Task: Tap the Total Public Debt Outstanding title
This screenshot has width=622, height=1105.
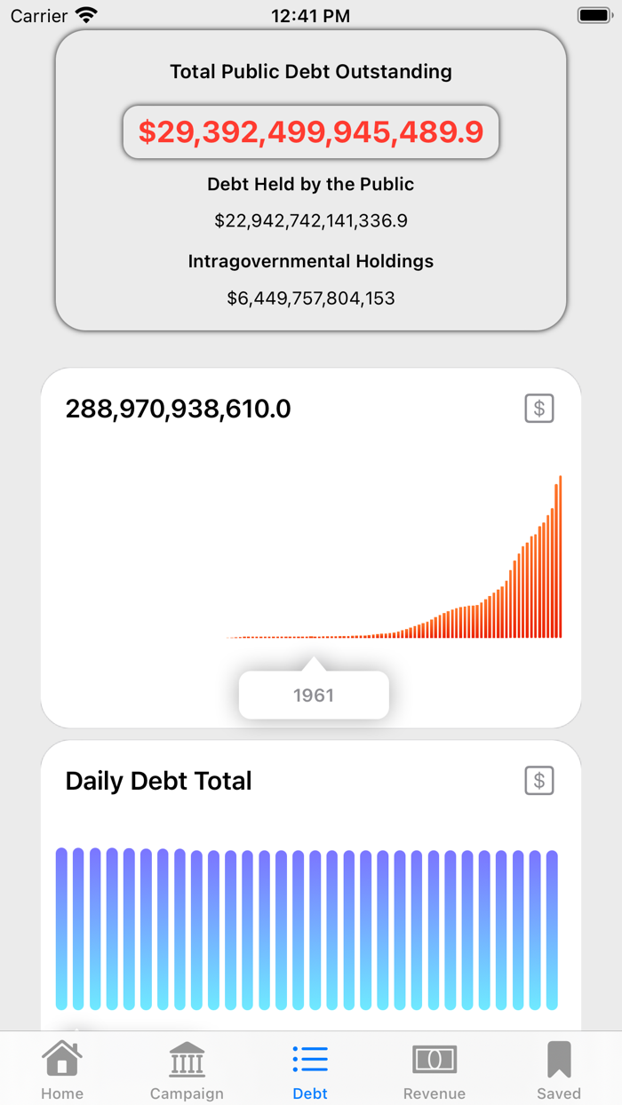Action: [311, 72]
